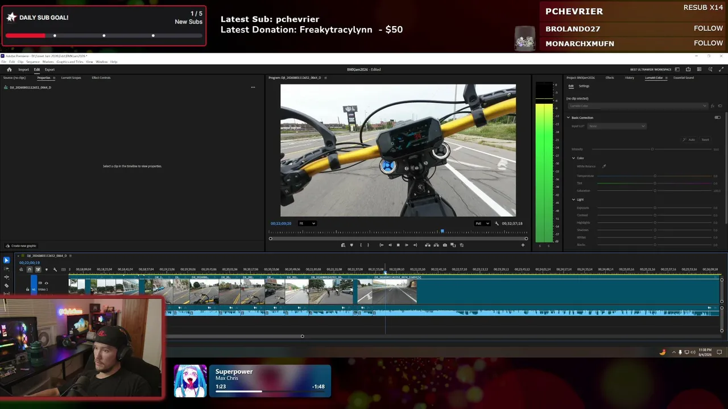Image resolution: width=728 pixels, height=409 pixels.
Task: Go to Out point in Program Monitor
Action: pyautogui.click(x=415, y=245)
